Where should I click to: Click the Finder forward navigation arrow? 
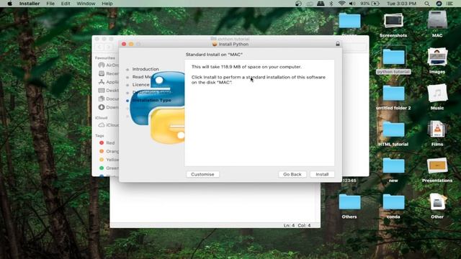pos(109,47)
